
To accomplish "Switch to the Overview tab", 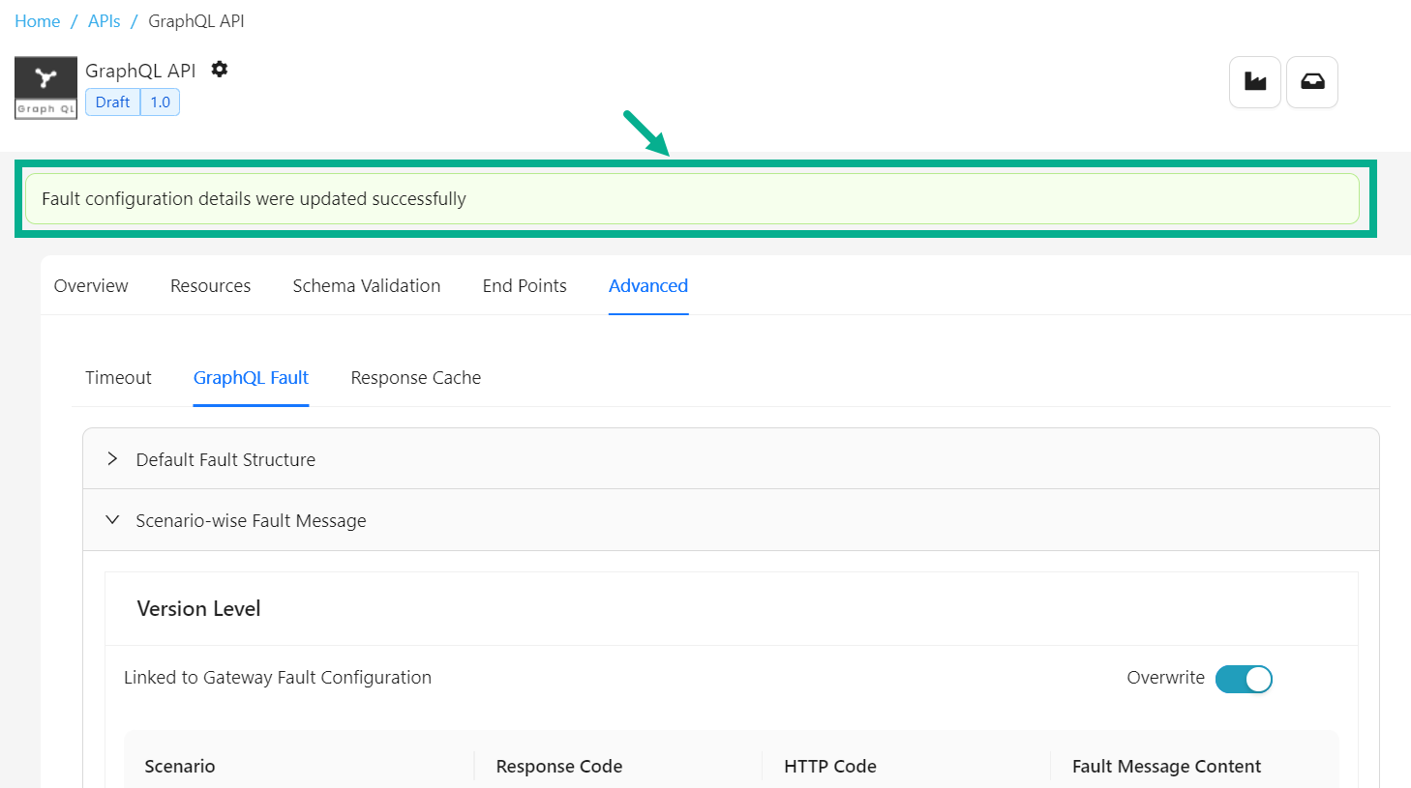I will pyautogui.click(x=91, y=286).
